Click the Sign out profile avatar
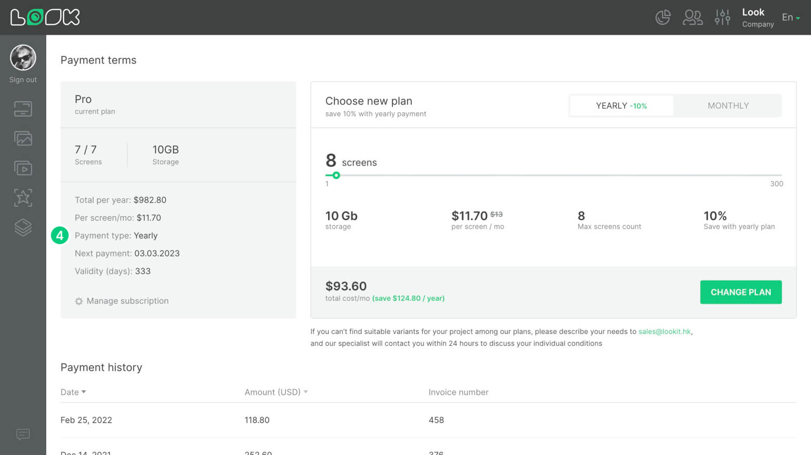Viewport: 811px width, 455px height. point(23,58)
